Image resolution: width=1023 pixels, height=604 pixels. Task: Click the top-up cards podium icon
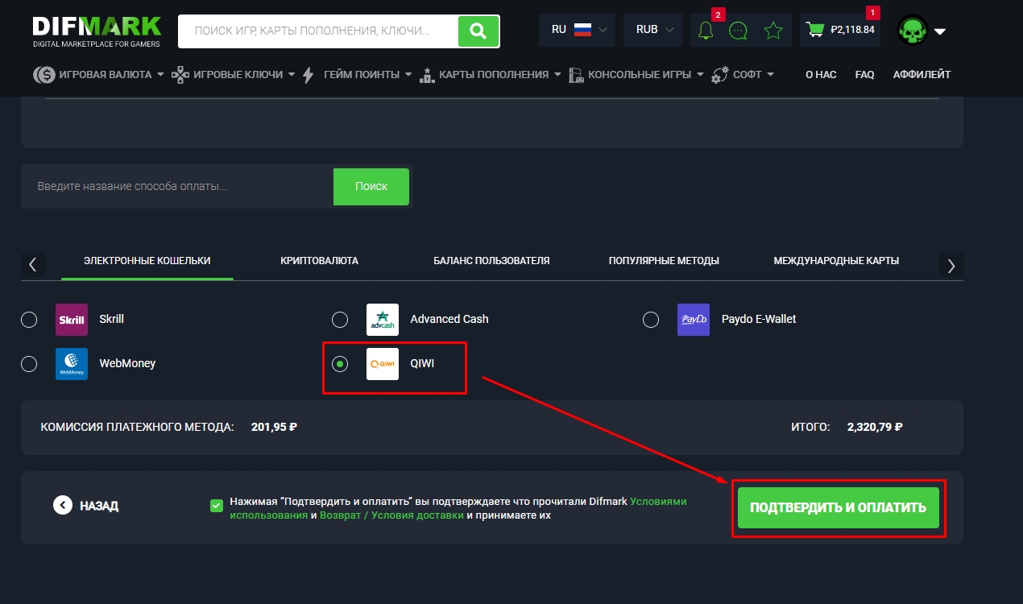click(x=427, y=75)
